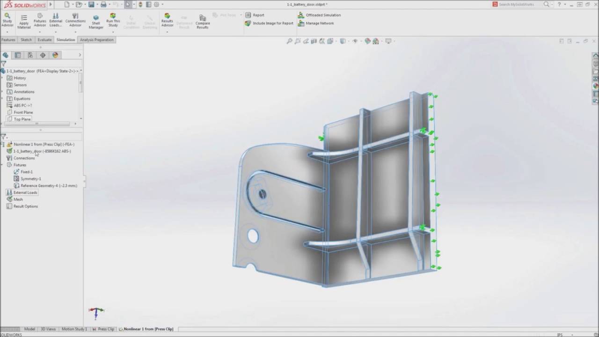Expand the Fixtures Advisor dropdown arrow
The width and height of the screenshot is (599, 337).
40,32
